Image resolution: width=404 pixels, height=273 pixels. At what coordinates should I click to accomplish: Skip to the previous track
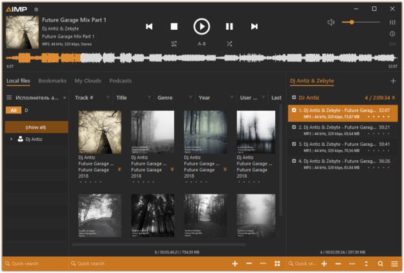(x=149, y=27)
